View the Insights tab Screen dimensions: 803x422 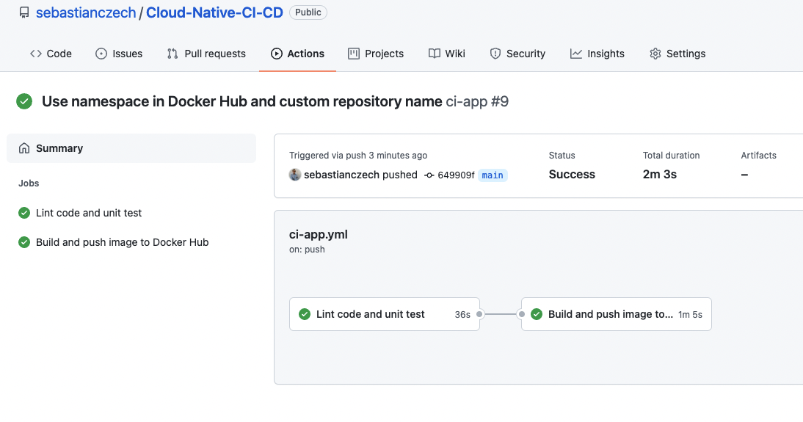pyautogui.click(x=597, y=54)
